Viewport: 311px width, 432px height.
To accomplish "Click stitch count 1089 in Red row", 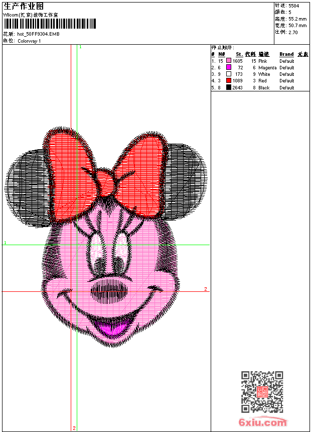I will pos(238,81).
